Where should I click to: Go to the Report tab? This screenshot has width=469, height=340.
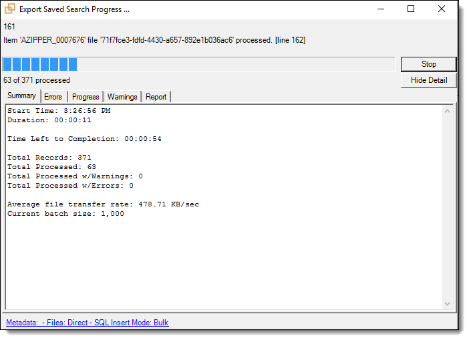click(156, 97)
